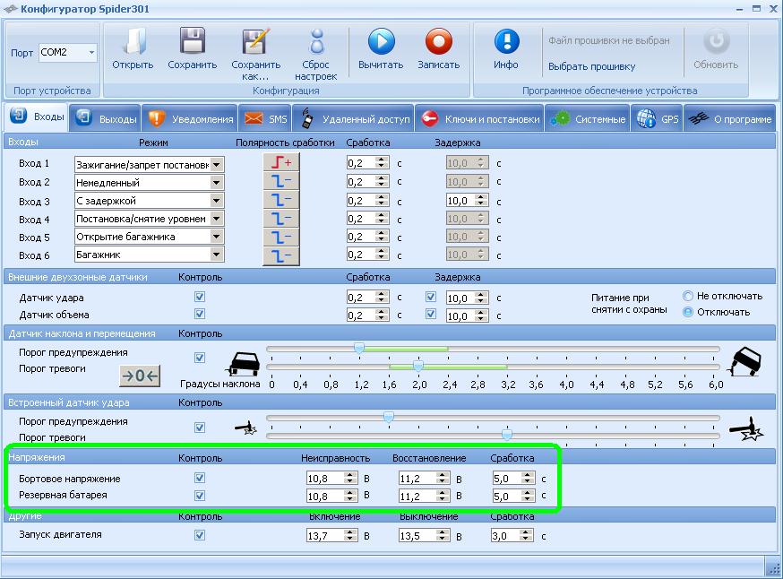Open the Инфо information icon

pos(506,42)
